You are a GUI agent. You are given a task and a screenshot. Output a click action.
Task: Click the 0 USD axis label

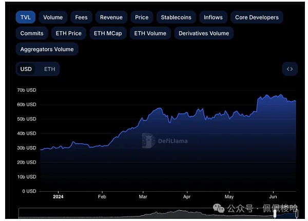(29, 191)
